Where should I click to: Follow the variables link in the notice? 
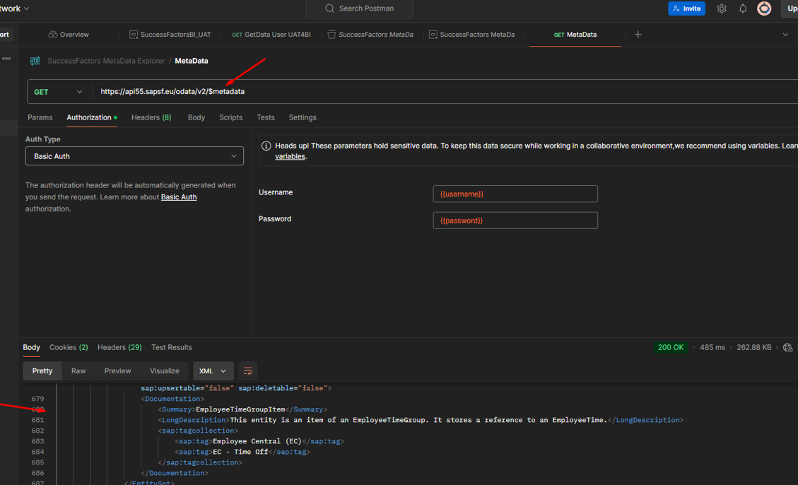(x=290, y=157)
